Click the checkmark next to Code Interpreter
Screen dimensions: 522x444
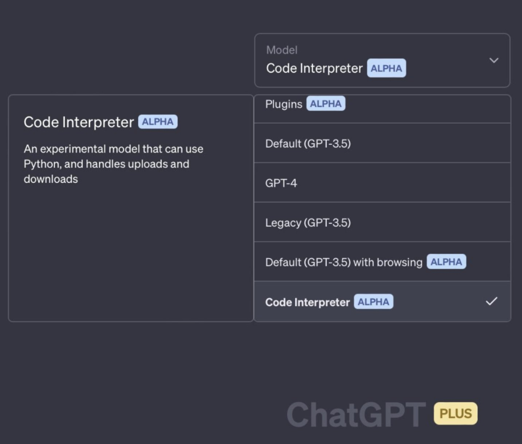(x=491, y=301)
